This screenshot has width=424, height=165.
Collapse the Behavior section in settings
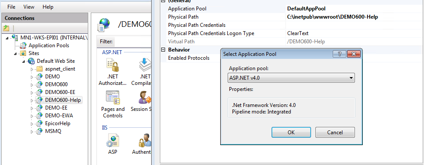pyautogui.click(x=163, y=50)
